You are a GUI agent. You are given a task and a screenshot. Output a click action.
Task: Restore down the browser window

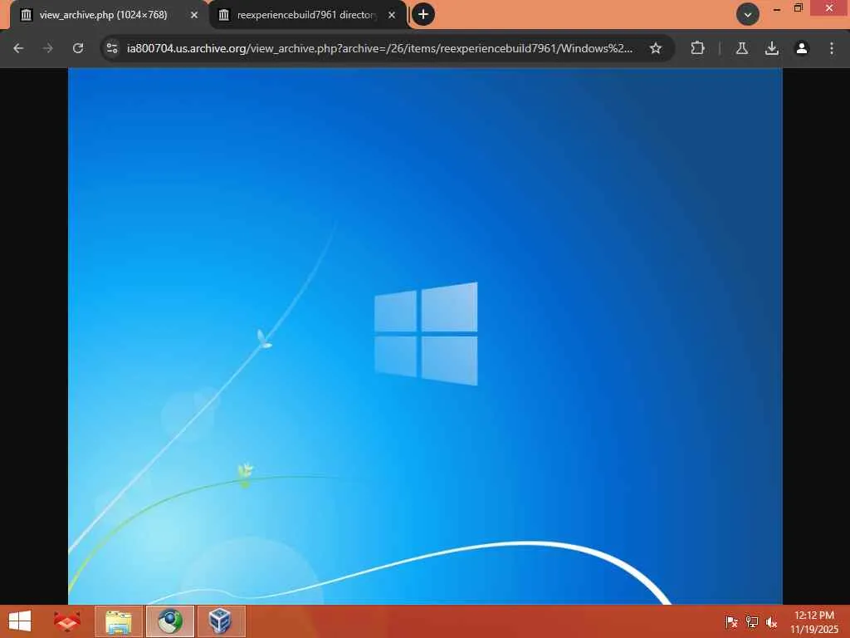[x=798, y=8]
